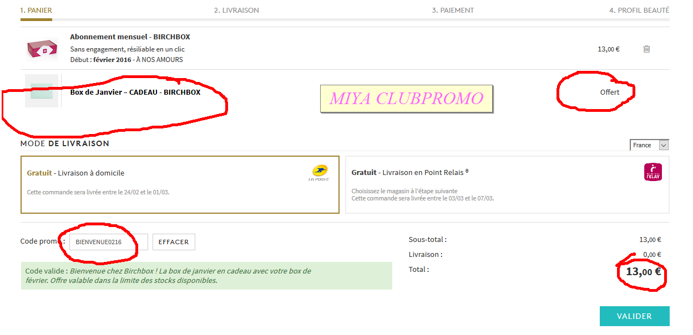Click the VALIDER button

(635, 316)
